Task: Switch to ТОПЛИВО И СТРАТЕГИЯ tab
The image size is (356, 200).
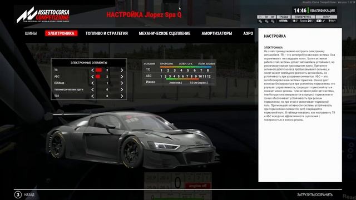Action: click(x=106, y=33)
